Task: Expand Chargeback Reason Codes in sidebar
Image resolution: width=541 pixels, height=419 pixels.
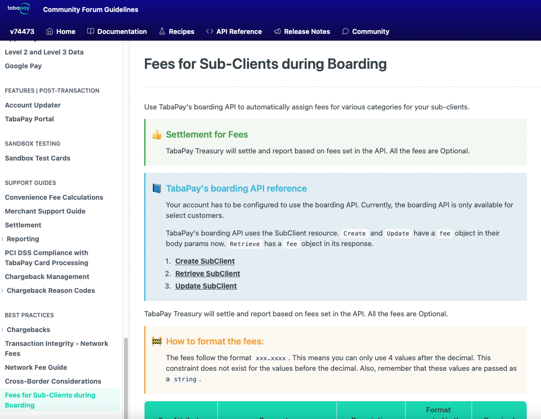Action: click(x=2, y=290)
